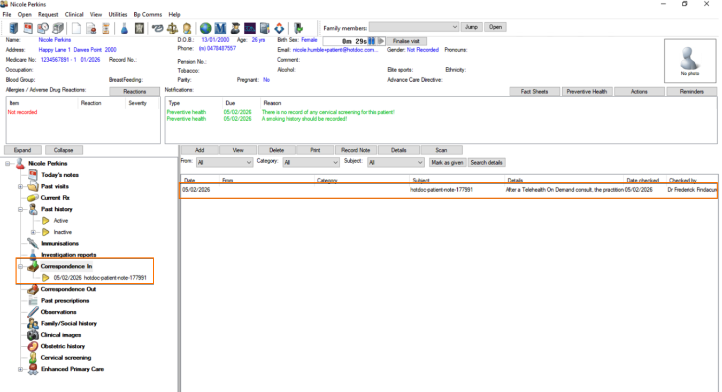722x392 pixels.
Task: Click the document with red seal icon
Action: click(x=91, y=27)
